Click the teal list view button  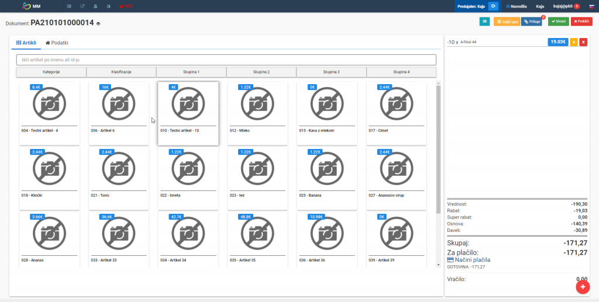pyautogui.click(x=485, y=22)
